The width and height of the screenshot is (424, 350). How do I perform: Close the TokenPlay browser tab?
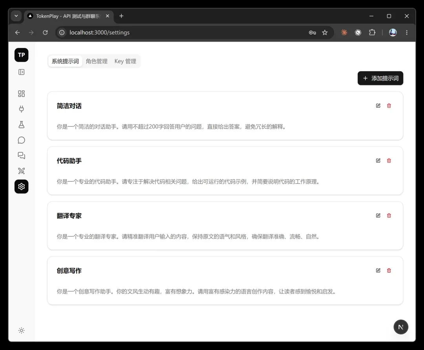(107, 16)
